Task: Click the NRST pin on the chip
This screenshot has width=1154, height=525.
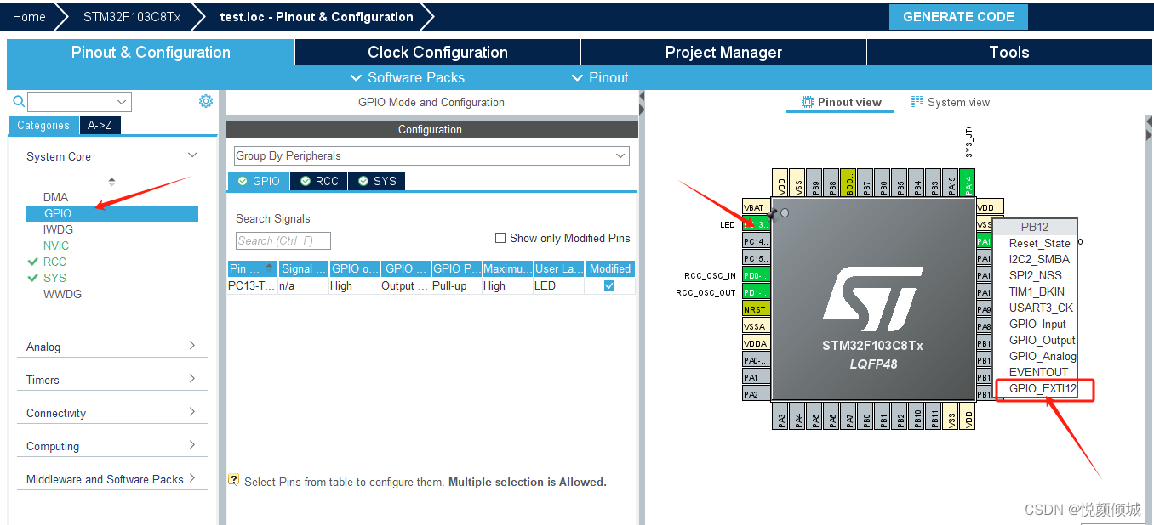Action: (x=756, y=309)
